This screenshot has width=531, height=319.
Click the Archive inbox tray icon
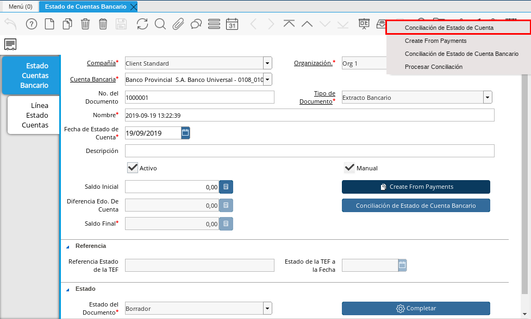click(381, 24)
